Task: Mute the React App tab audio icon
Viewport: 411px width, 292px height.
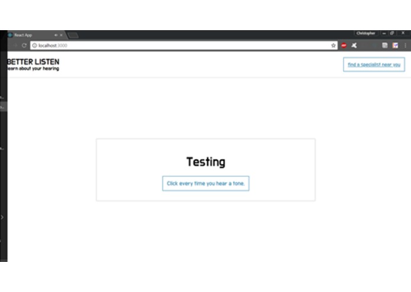Action: point(56,35)
